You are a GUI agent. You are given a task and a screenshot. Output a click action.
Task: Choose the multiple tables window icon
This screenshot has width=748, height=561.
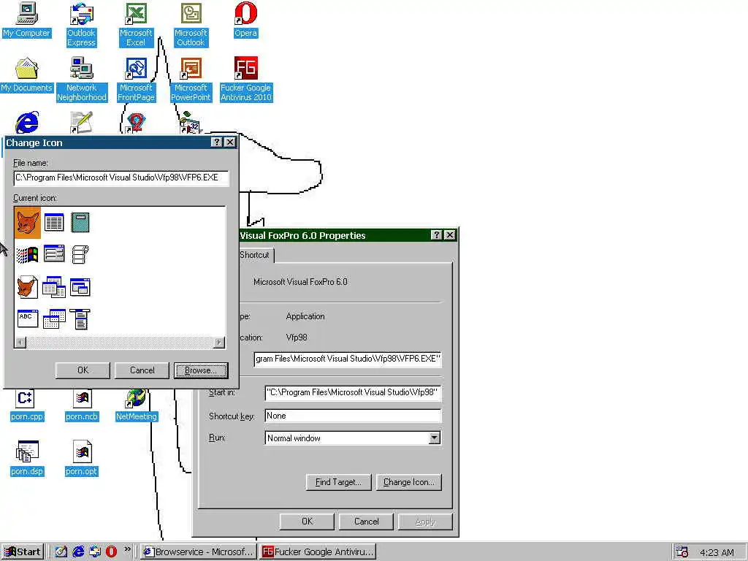[x=54, y=286]
